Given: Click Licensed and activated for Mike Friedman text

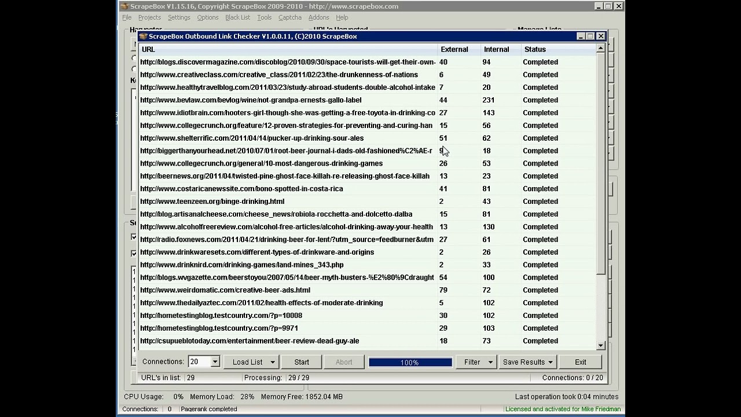Looking at the screenshot, I should click(563, 409).
